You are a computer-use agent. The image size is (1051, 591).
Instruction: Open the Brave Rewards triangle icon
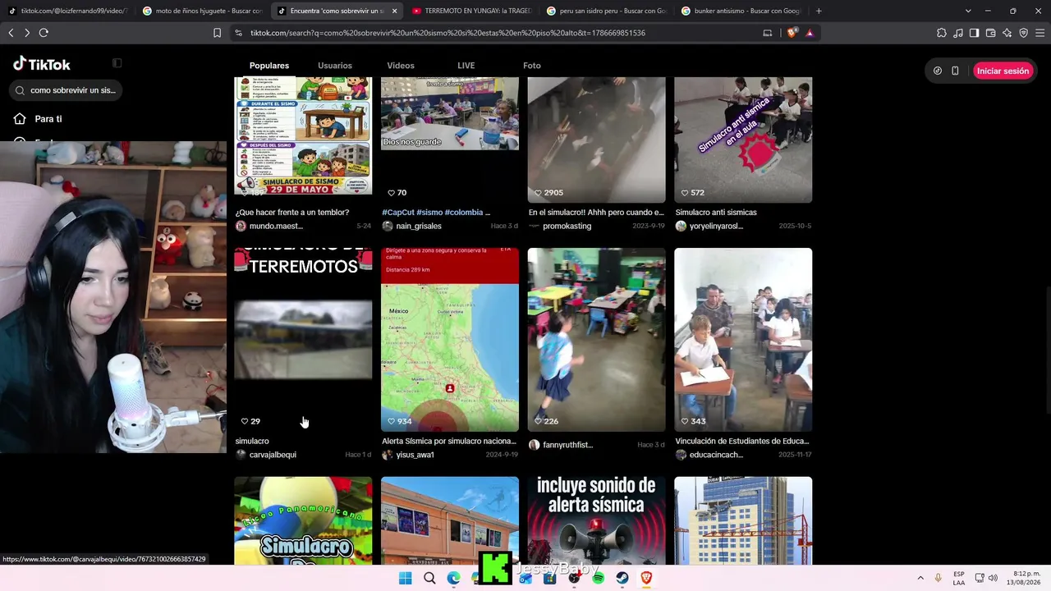[810, 33]
